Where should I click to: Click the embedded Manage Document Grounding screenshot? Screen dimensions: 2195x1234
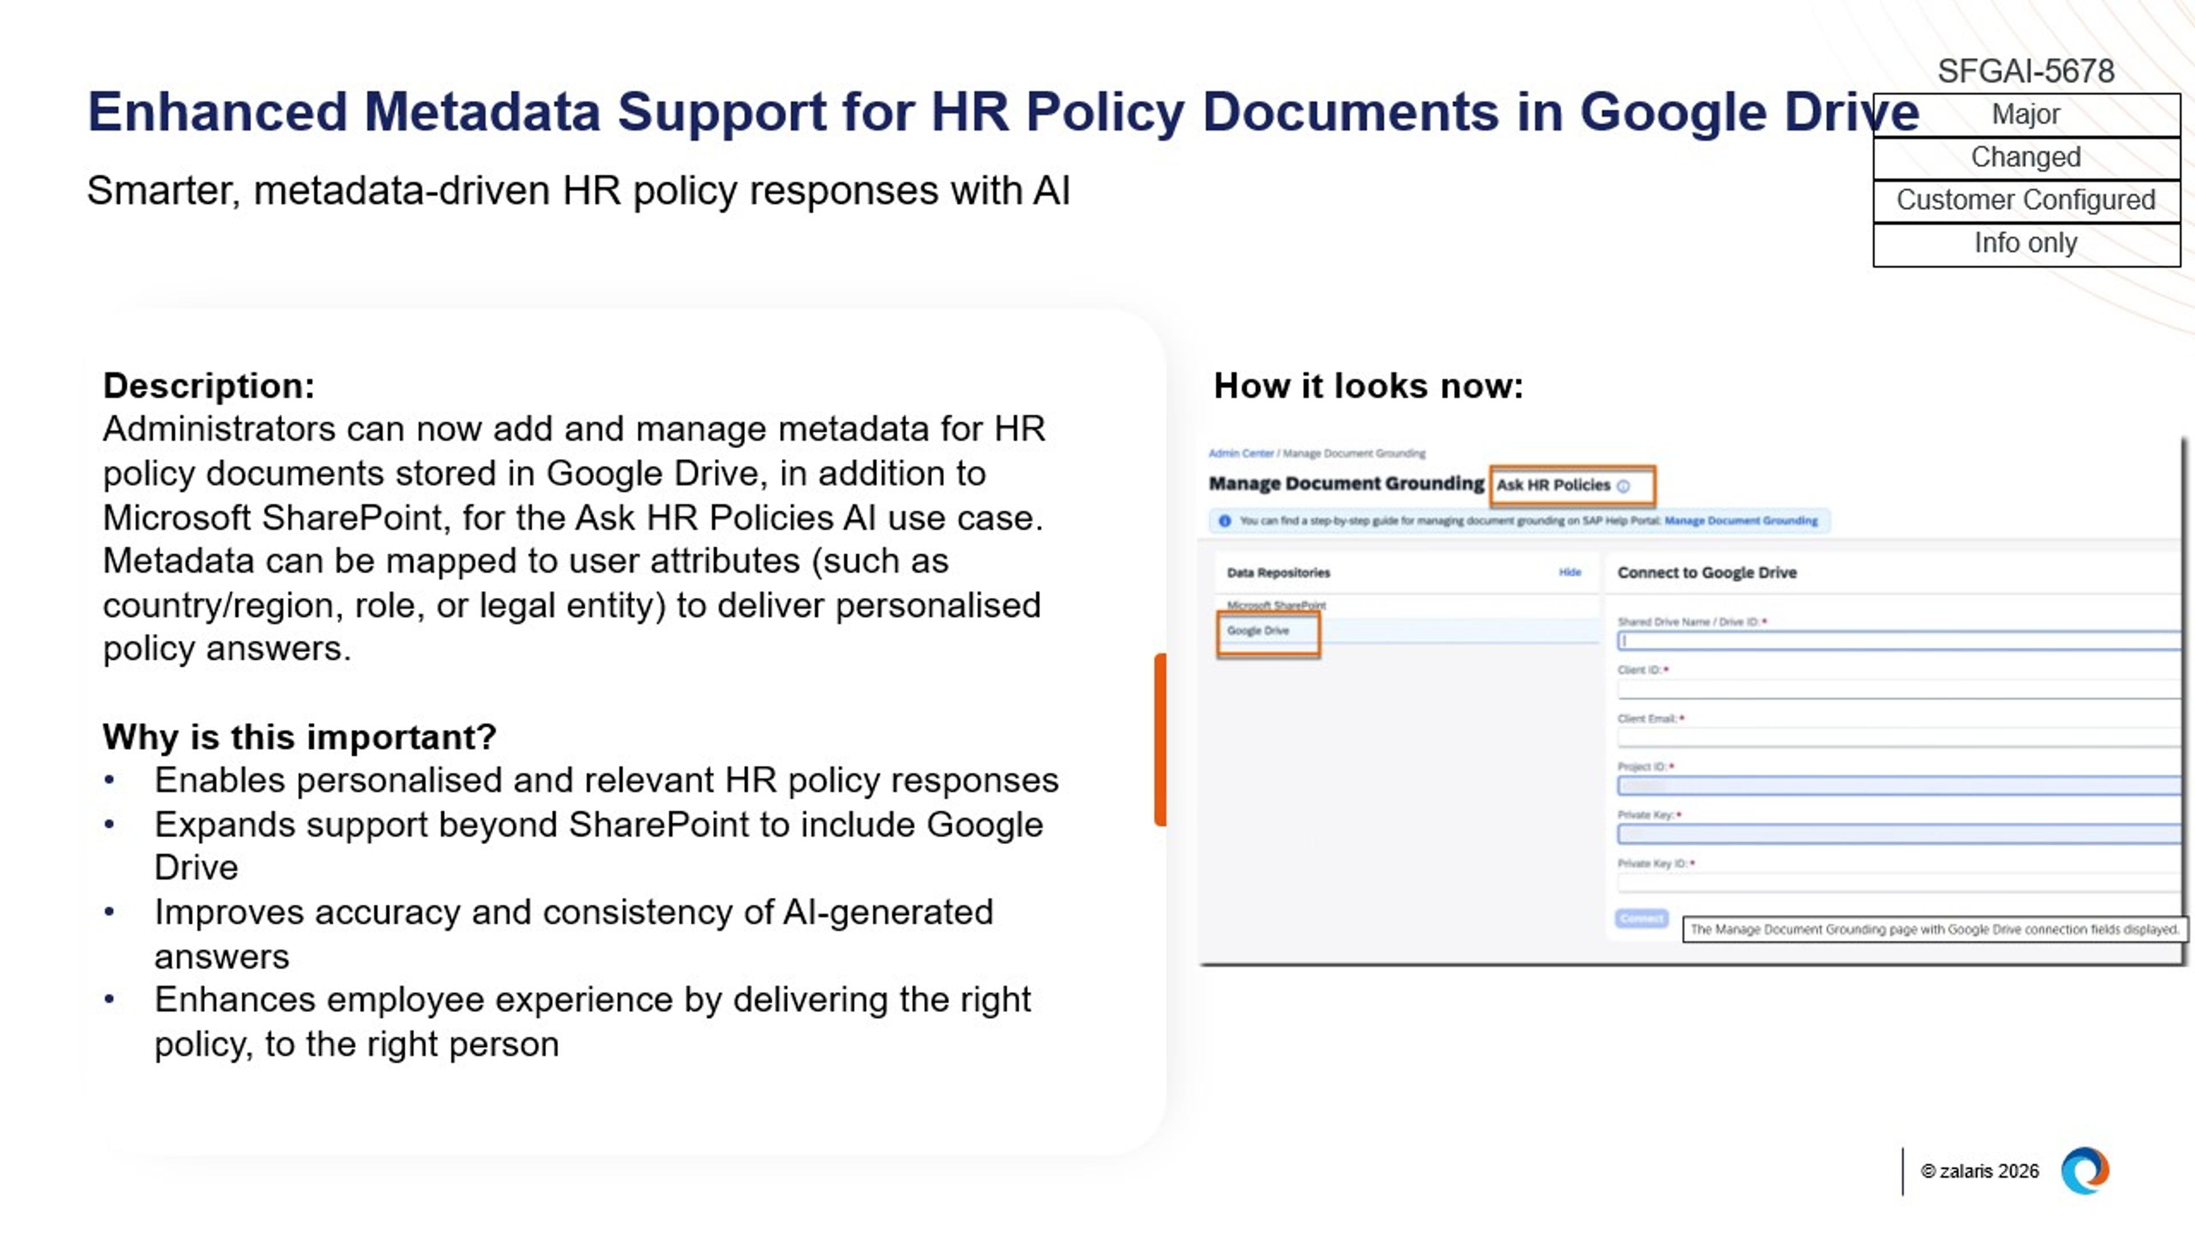point(1692,702)
